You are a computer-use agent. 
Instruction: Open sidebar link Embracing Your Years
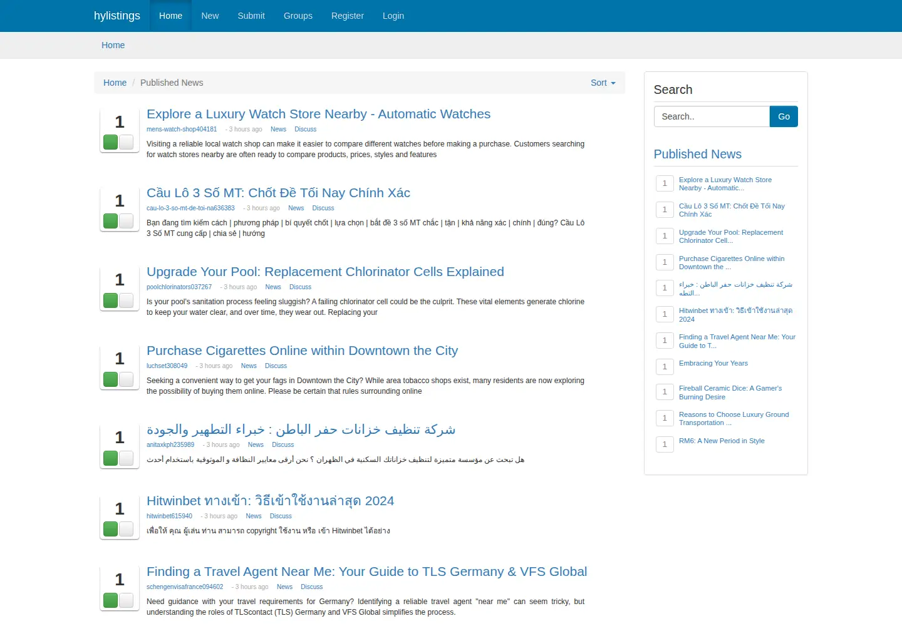click(x=713, y=363)
